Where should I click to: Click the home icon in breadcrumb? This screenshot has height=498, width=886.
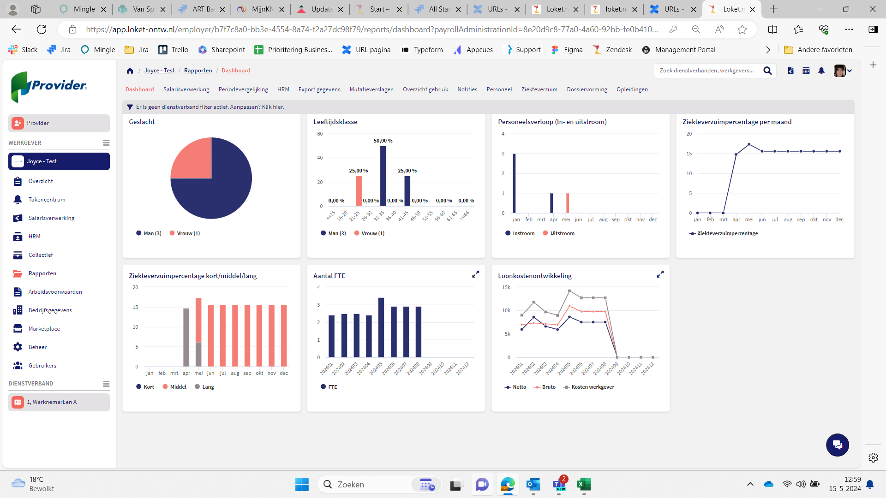pyautogui.click(x=130, y=71)
